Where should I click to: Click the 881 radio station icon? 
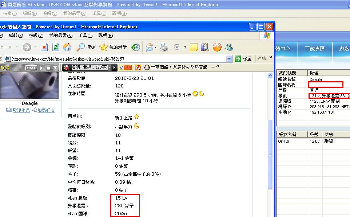pyautogui.click(x=126, y=67)
